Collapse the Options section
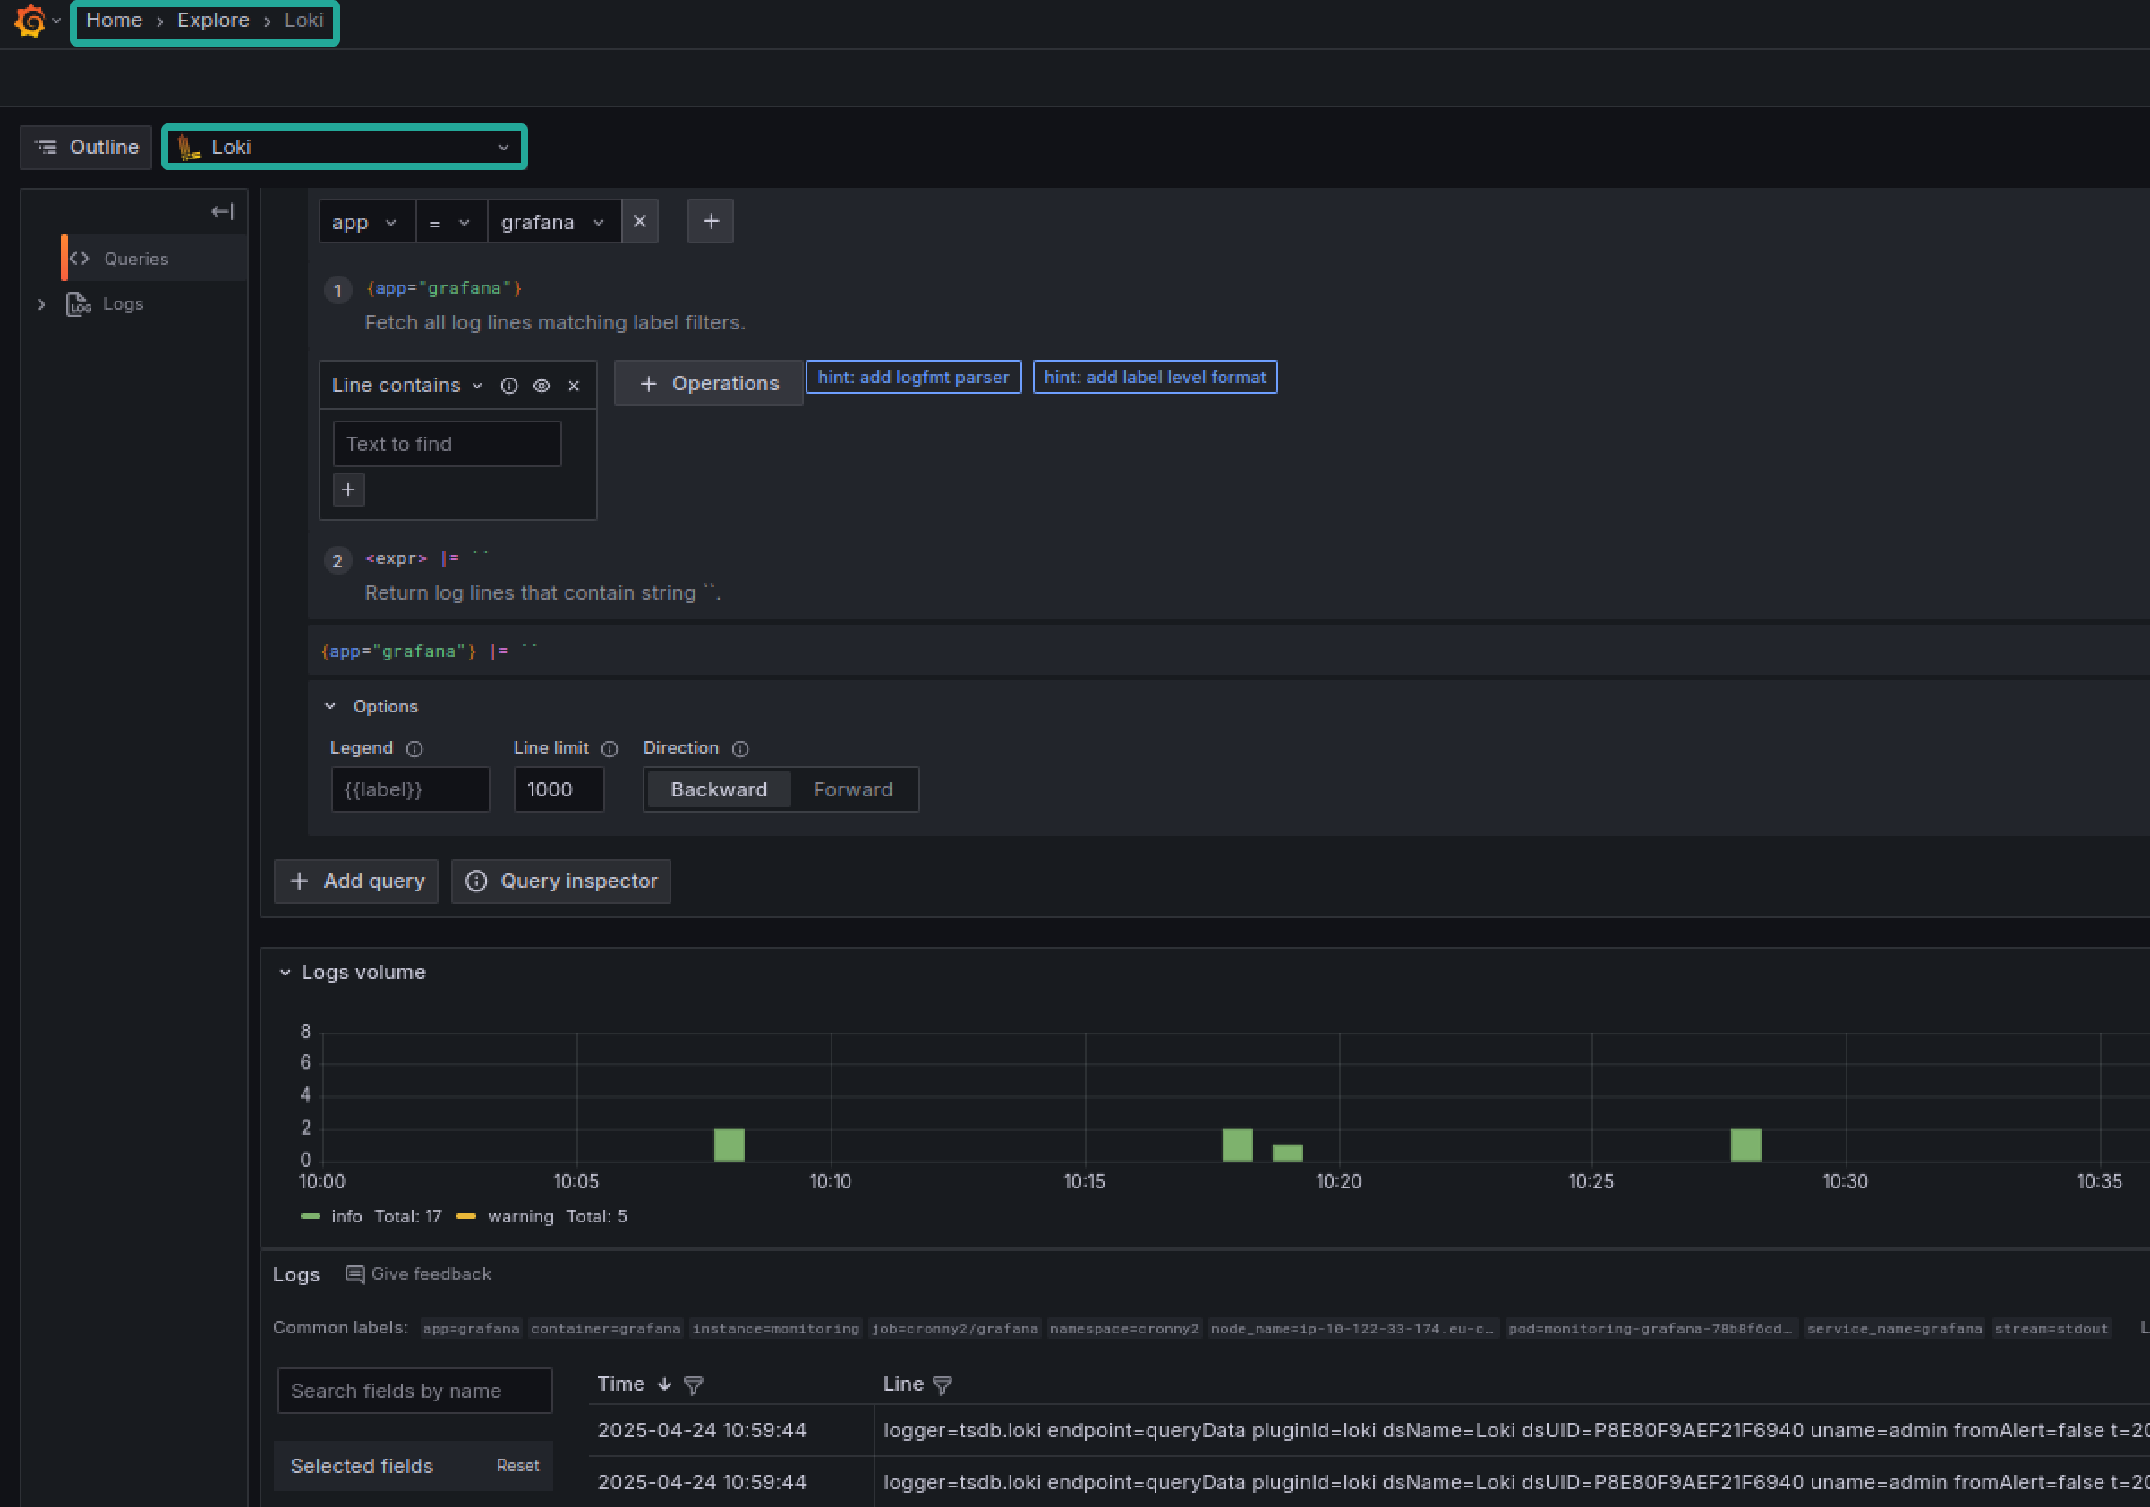Viewport: 2150px width, 1507px height. [330, 707]
